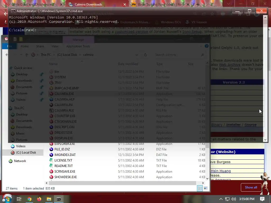The width and height of the screenshot is (271, 203).
Task: Click the File Explorer taskbar icon
Action: click(49, 199)
